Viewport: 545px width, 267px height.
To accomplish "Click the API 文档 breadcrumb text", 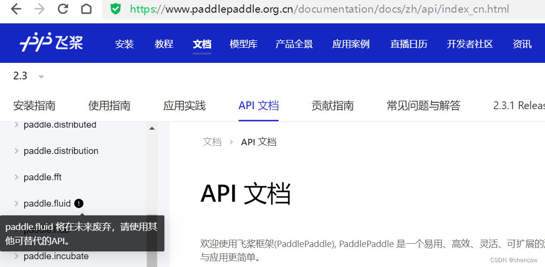I will point(259,142).
